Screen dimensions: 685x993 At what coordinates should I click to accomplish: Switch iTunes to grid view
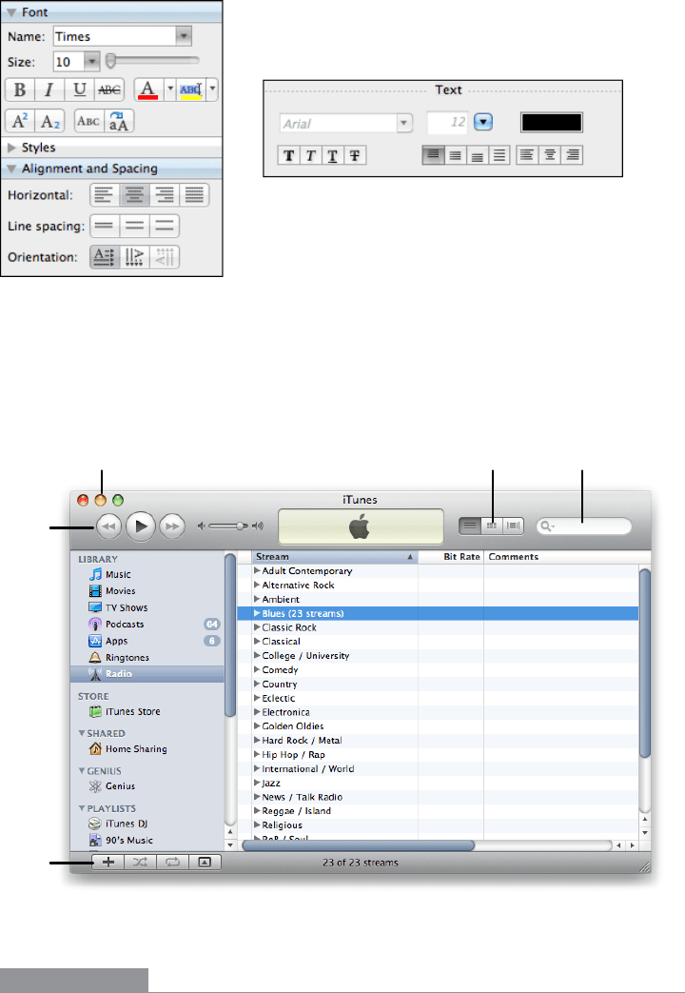[491, 526]
